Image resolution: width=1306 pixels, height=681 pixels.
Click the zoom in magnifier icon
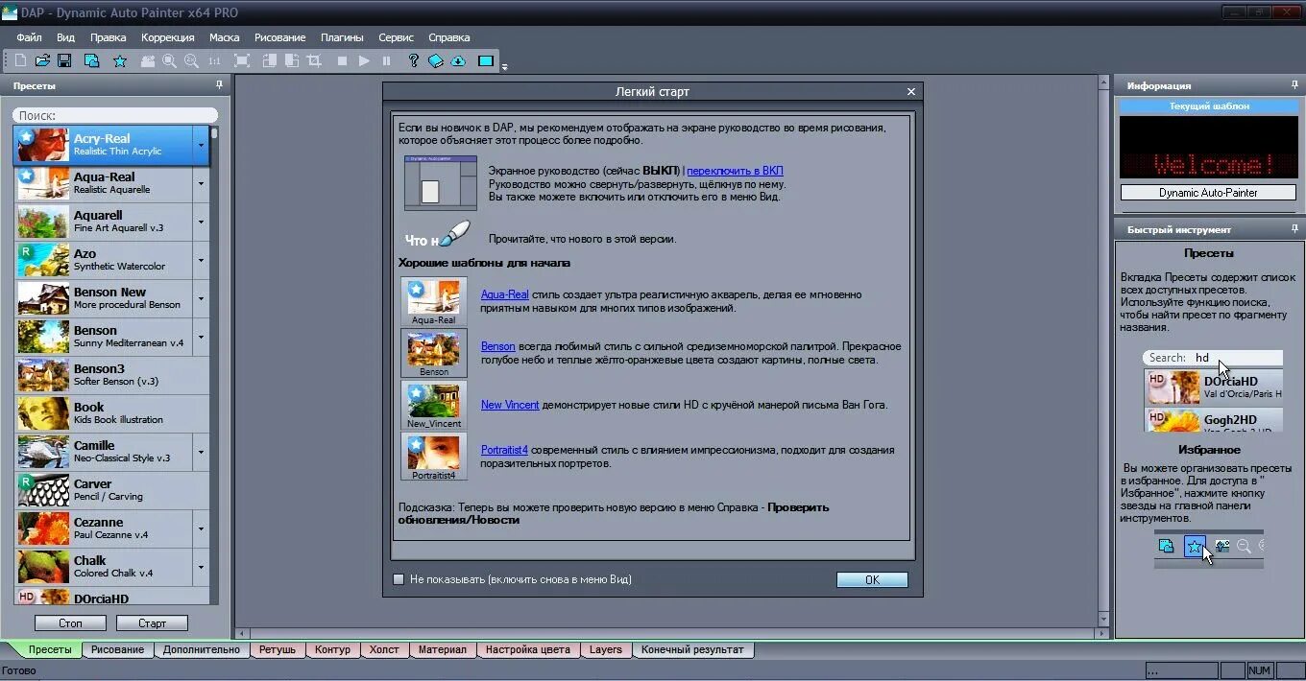point(169,60)
